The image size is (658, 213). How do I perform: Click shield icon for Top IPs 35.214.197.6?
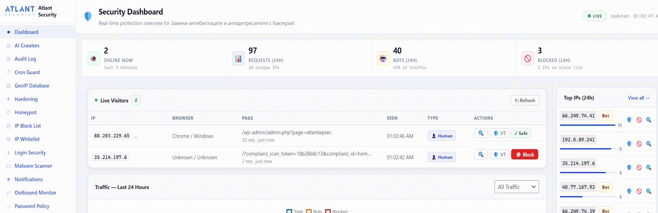coord(629,167)
